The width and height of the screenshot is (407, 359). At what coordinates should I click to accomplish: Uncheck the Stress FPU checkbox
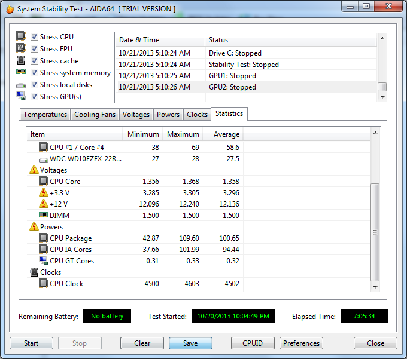pyautogui.click(x=34, y=49)
